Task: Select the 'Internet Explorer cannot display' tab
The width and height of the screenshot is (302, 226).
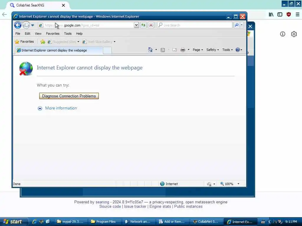Action: pyautogui.click(x=59, y=50)
